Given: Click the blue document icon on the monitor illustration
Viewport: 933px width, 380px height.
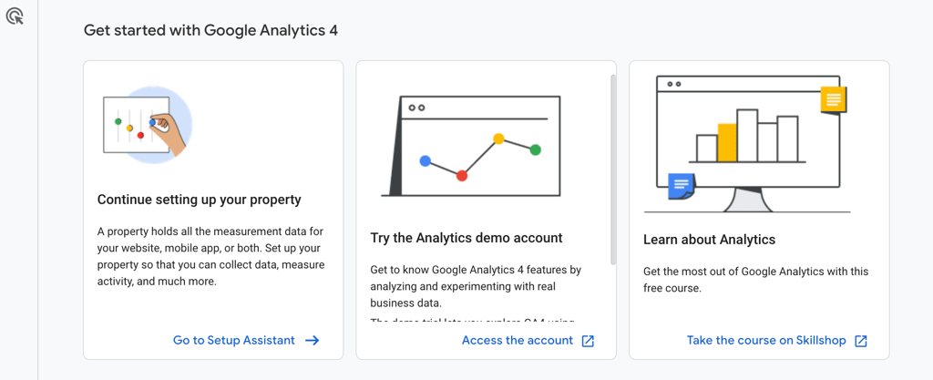Looking at the screenshot, I should click(681, 185).
